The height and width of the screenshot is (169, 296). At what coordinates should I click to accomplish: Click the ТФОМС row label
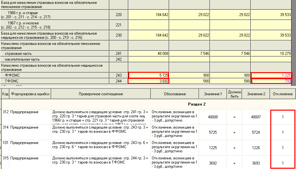(x=12, y=81)
